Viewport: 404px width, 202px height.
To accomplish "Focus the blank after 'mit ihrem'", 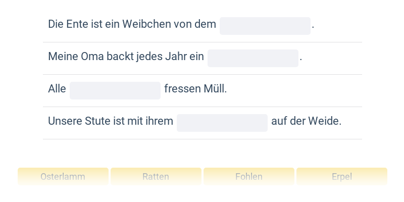I will (x=222, y=123).
